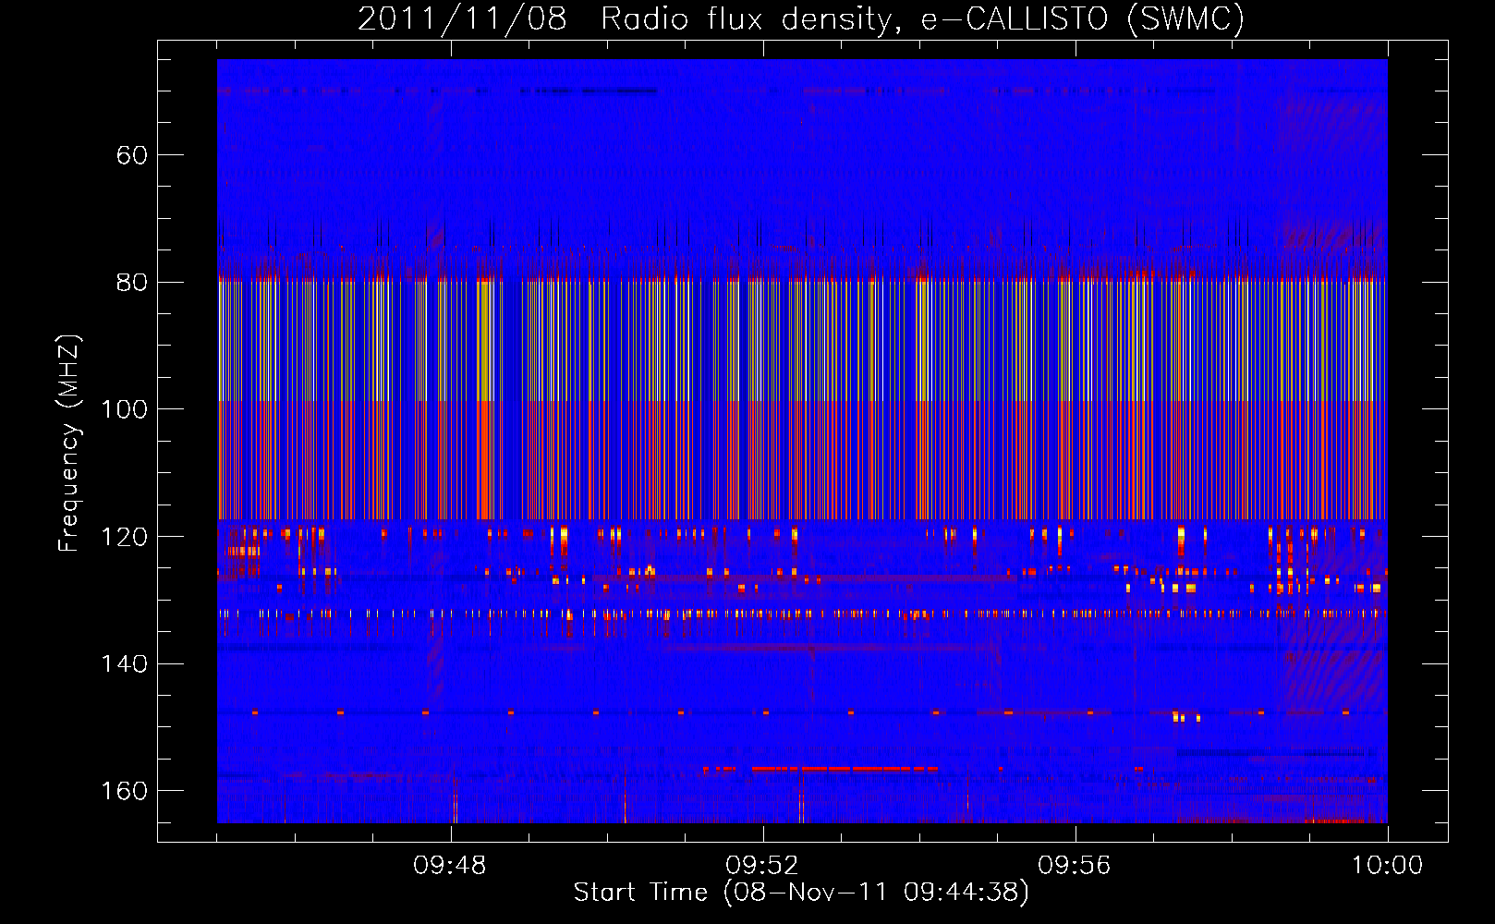Click the long red emission line near 157 MHz

[845, 769]
